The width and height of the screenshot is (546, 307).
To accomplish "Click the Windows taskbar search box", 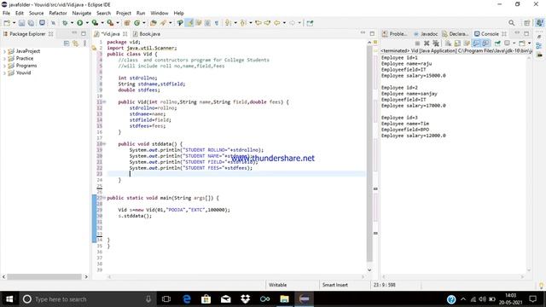I will click(x=87, y=299).
